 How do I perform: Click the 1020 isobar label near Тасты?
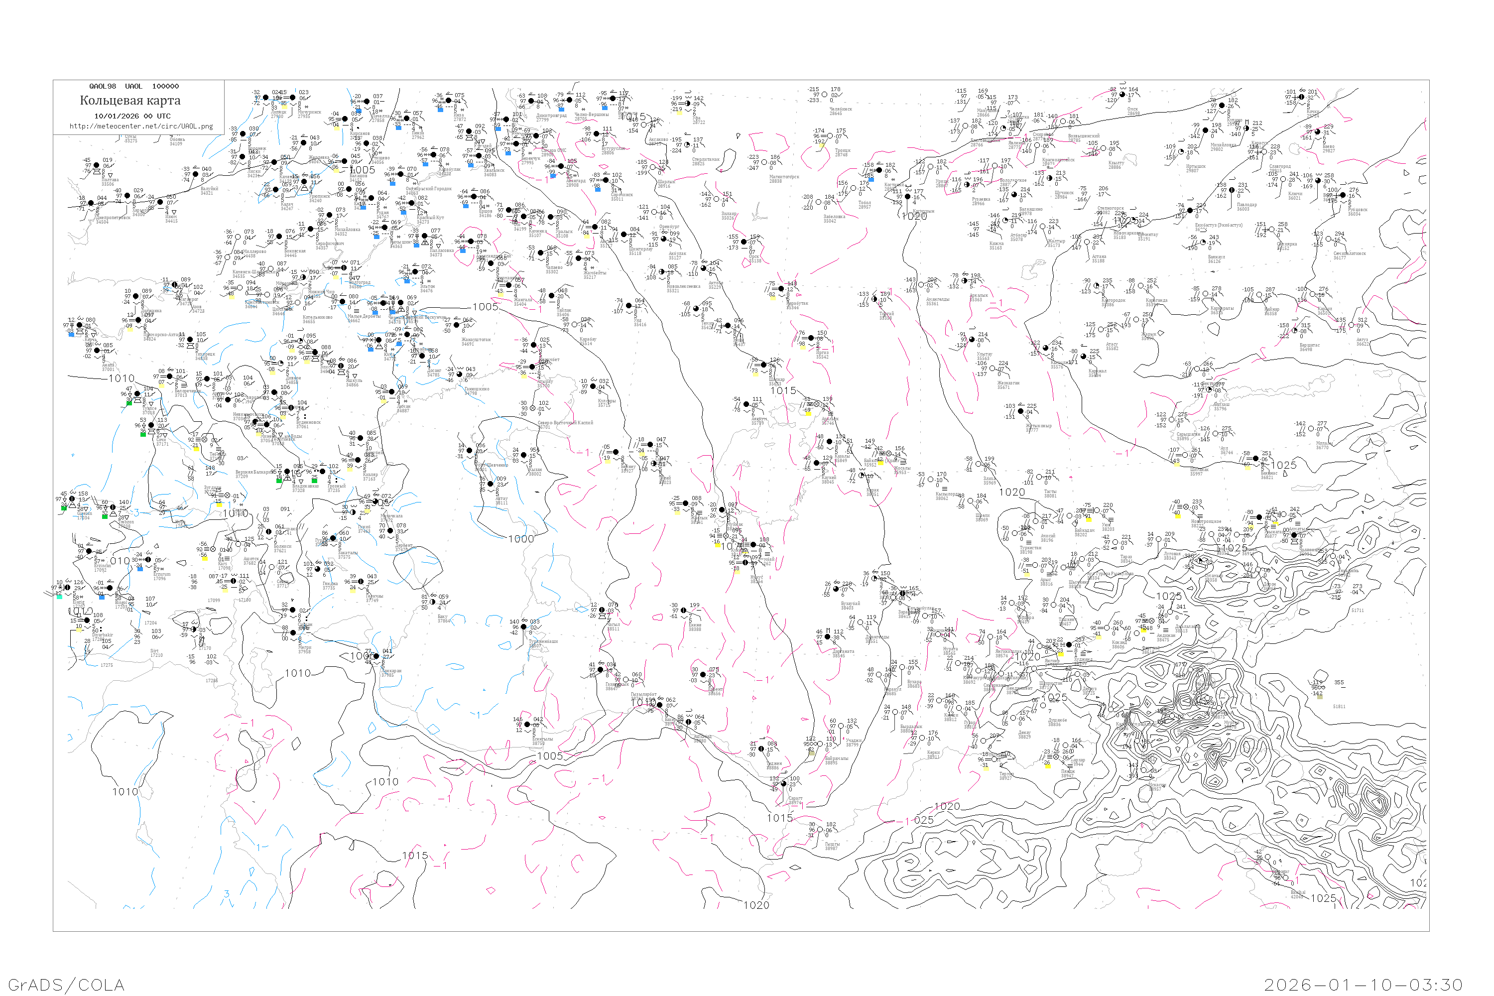pyautogui.click(x=1011, y=493)
